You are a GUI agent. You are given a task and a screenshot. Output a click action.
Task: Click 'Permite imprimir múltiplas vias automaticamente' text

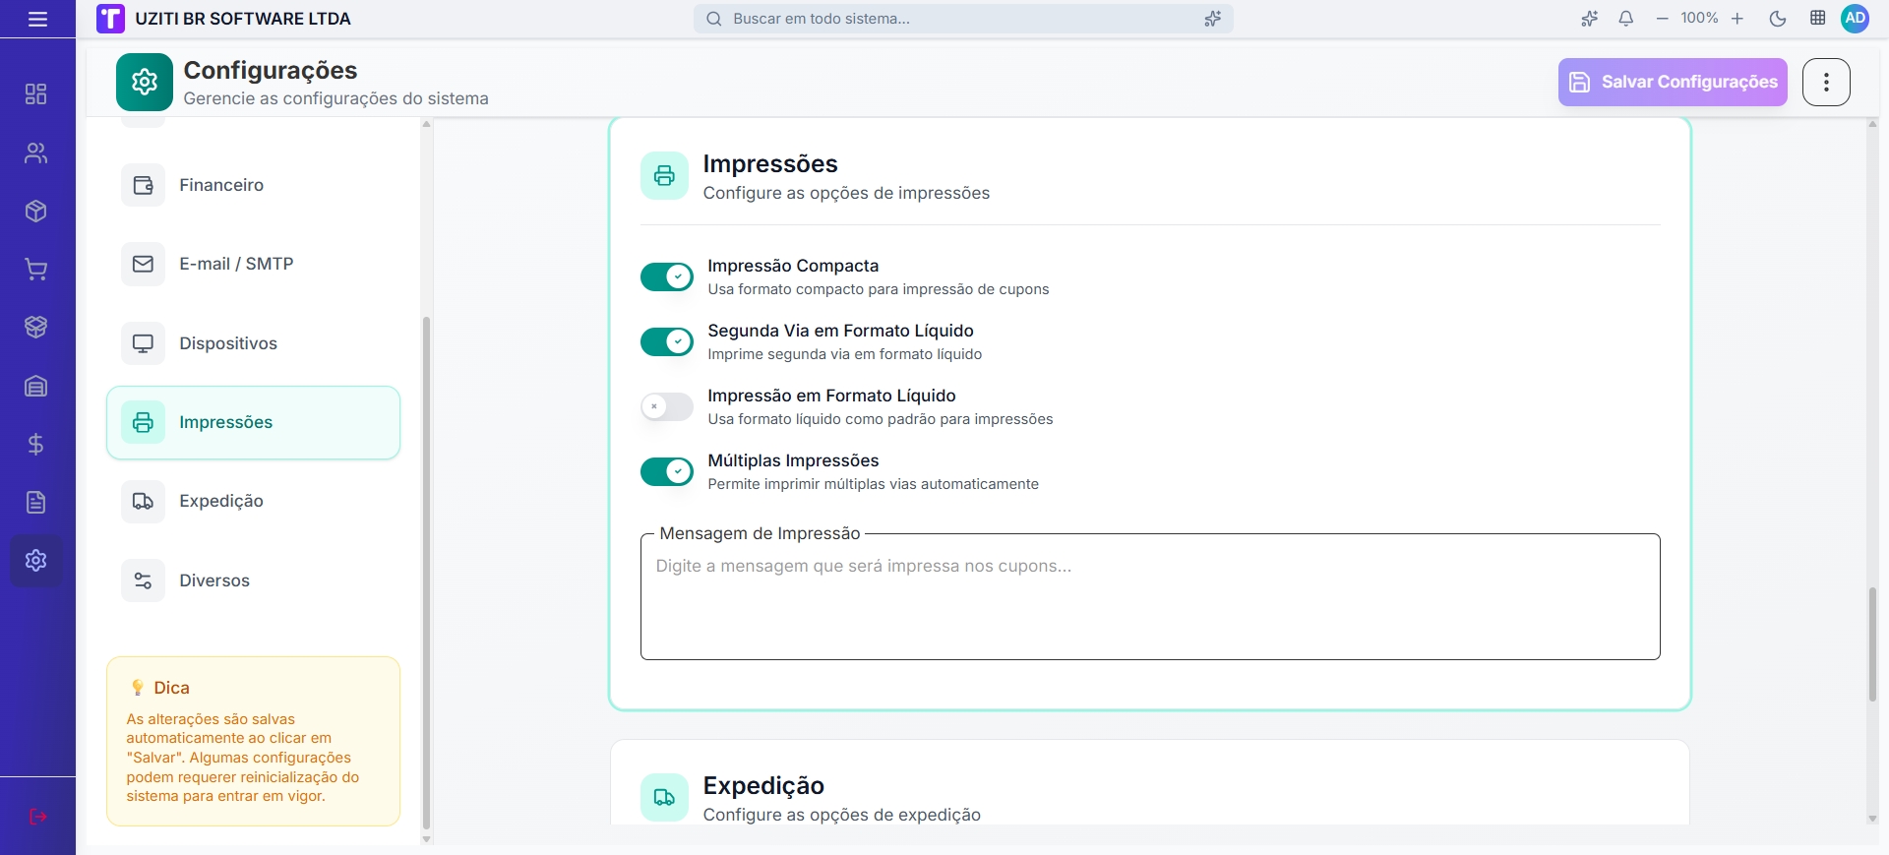click(x=874, y=484)
